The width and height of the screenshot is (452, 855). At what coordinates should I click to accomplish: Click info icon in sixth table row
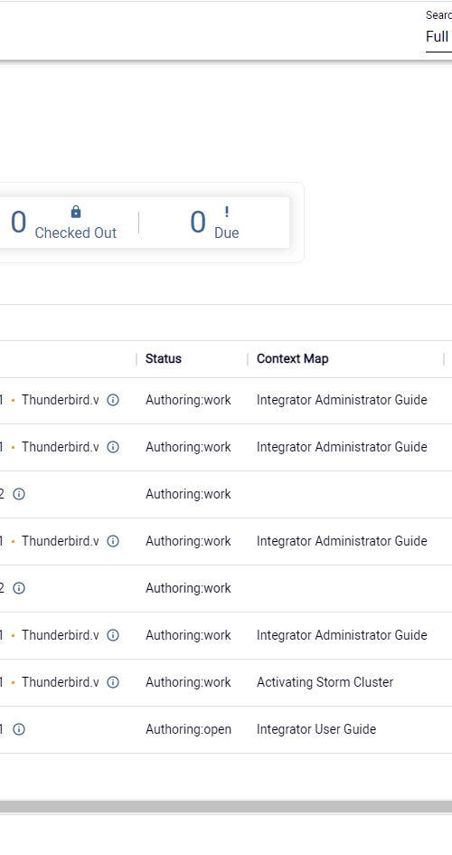click(x=113, y=635)
